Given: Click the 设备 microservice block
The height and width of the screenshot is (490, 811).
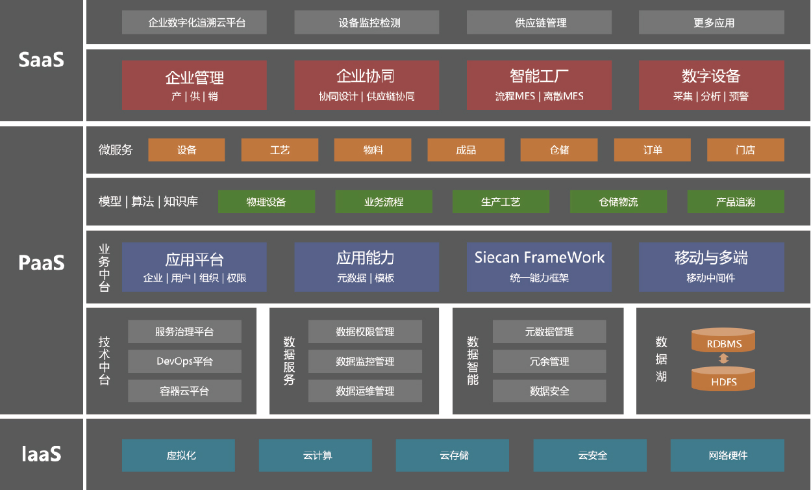Looking at the screenshot, I should coord(186,150).
